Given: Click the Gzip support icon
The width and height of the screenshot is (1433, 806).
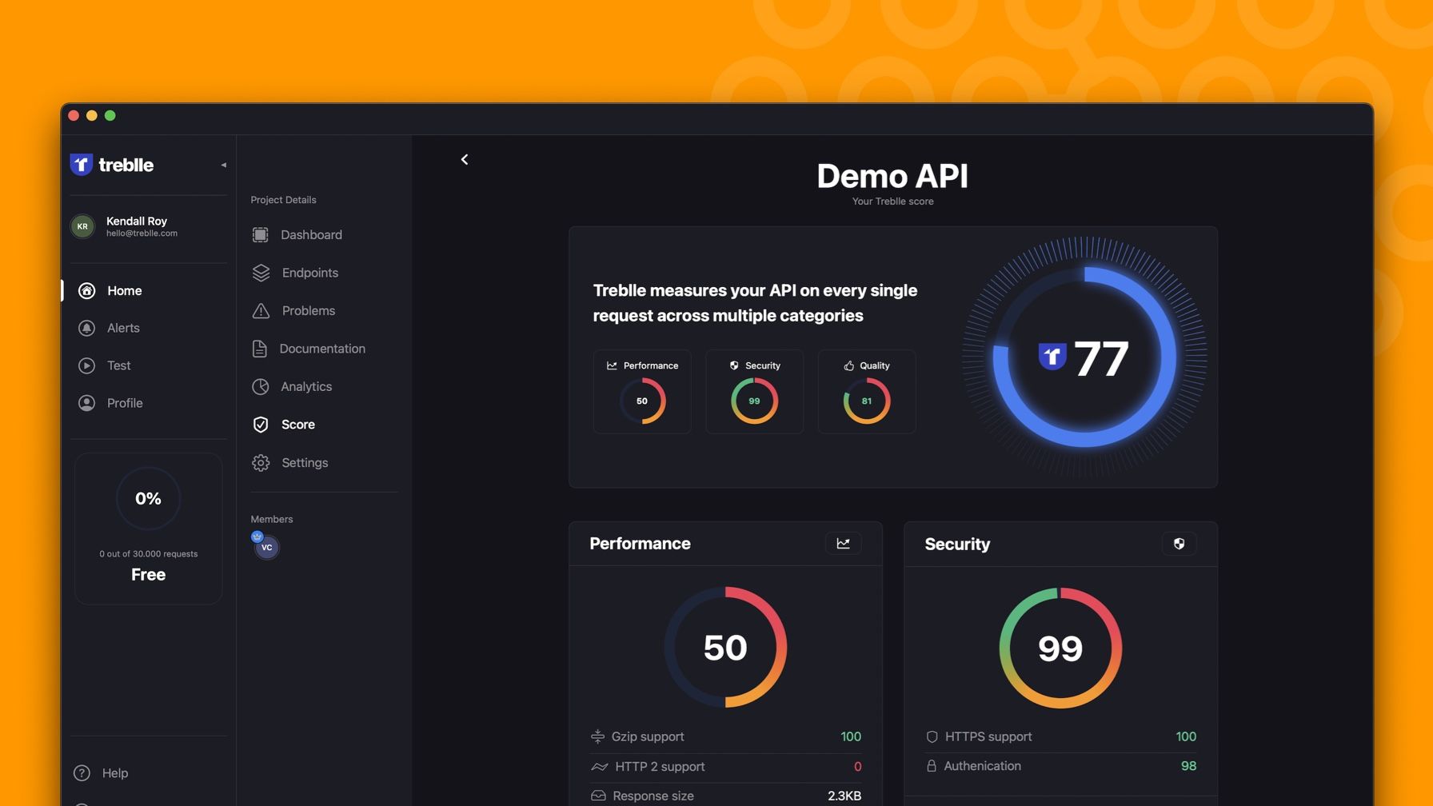Looking at the screenshot, I should pyautogui.click(x=597, y=736).
